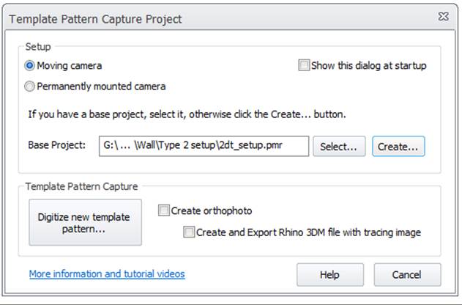Click the Template Pattern Capture group heading
462x305 pixels.
point(81,187)
